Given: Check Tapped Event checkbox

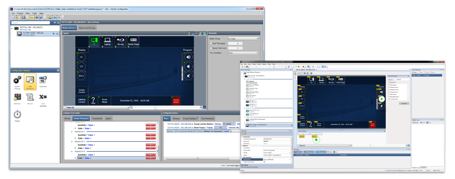Looking at the screenshot, I should tap(389, 92).
